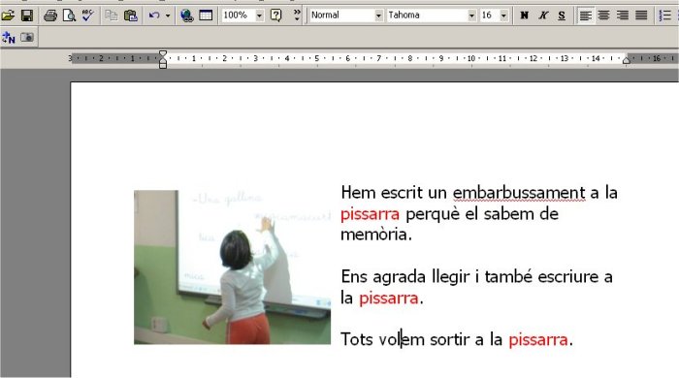Align text left
Viewport: 679px width, 378px height.
pyautogui.click(x=586, y=16)
